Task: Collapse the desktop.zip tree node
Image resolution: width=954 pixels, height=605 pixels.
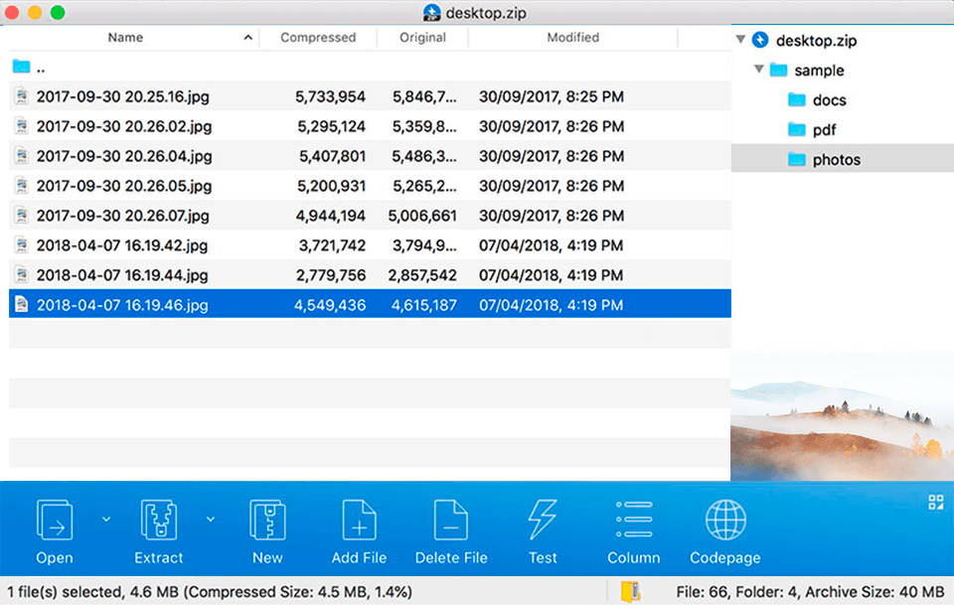Action: pos(739,40)
